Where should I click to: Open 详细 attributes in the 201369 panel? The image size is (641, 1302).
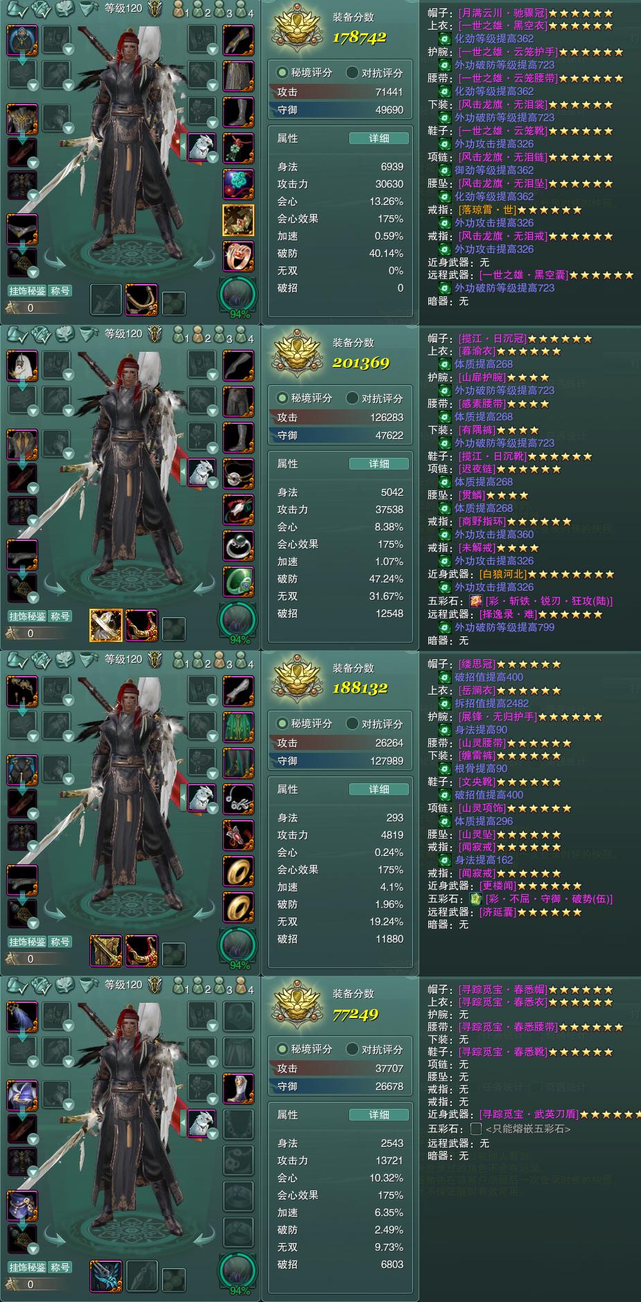coord(379,463)
